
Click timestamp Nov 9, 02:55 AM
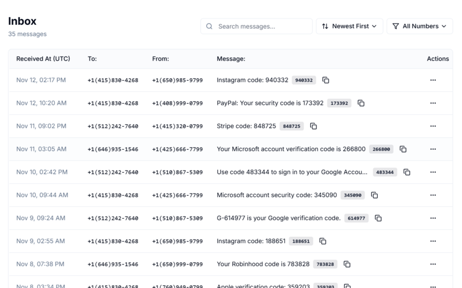point(40,241)
